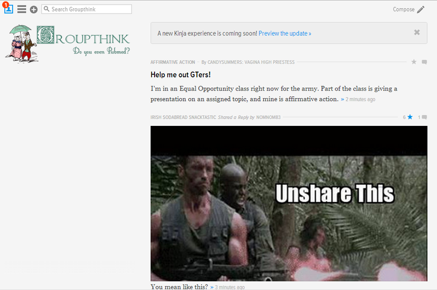The width and height of the screenshot is (437, 290).
Task: Open the Help me out GTers! headline
Action: (181, 75)
